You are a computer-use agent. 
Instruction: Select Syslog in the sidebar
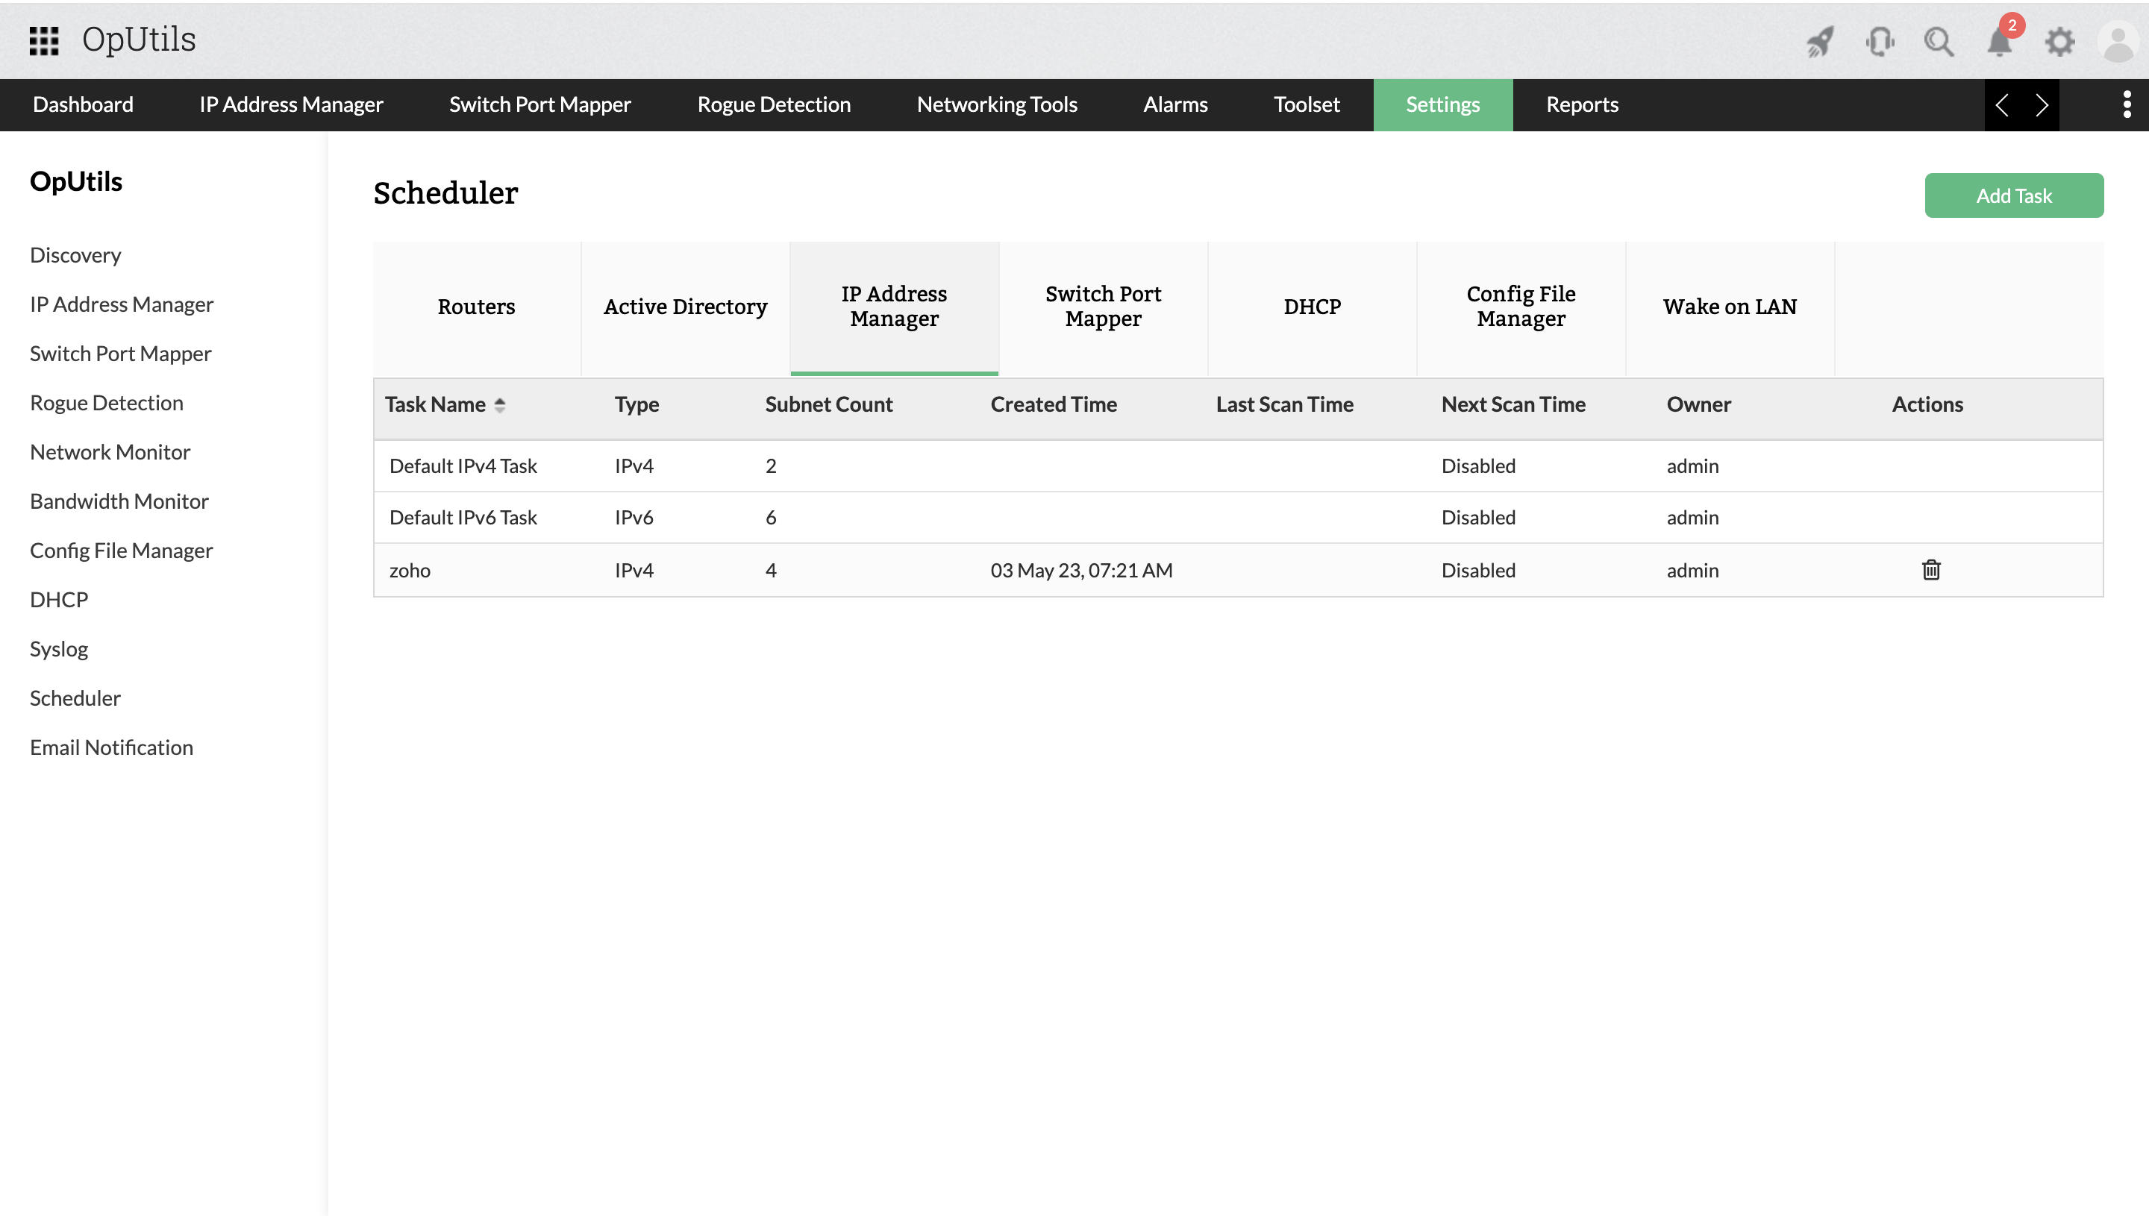[58, 649]
